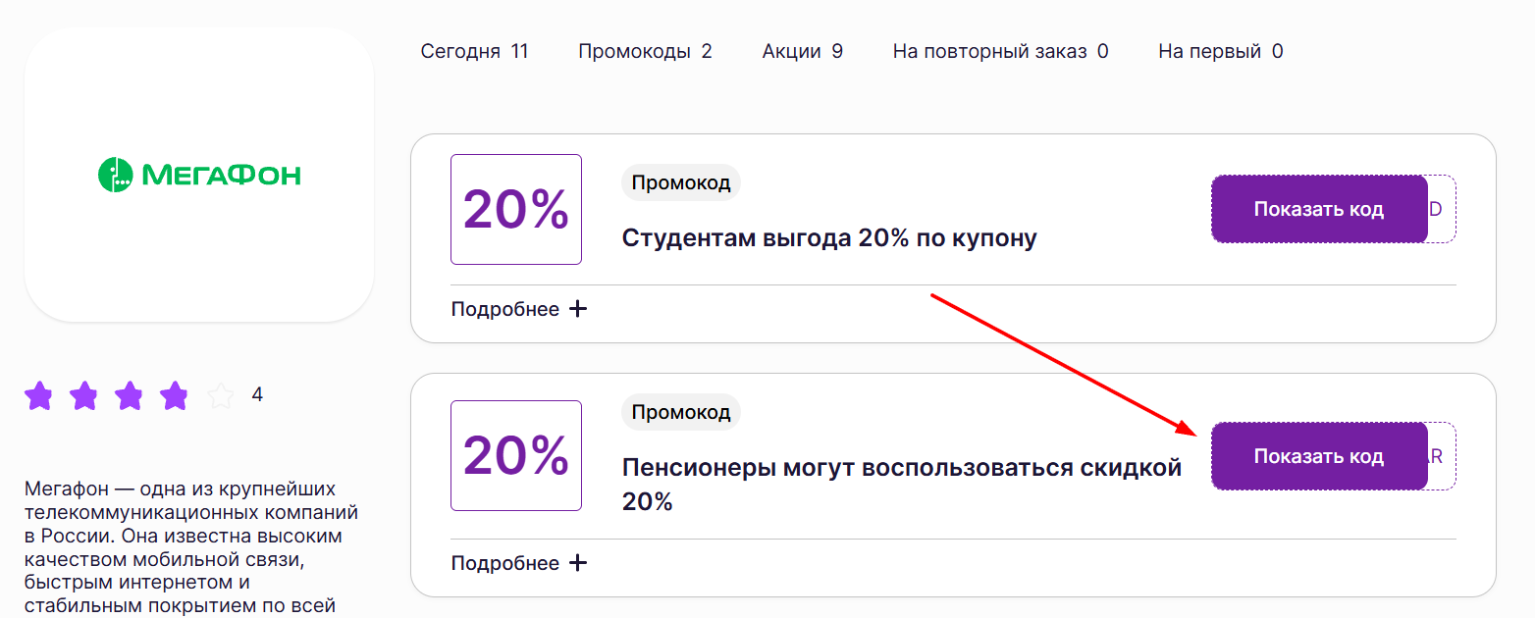Screen dimensions: 1535x618
Task: Click the 20% badge on pensioner discount offer
Action: 515,456
